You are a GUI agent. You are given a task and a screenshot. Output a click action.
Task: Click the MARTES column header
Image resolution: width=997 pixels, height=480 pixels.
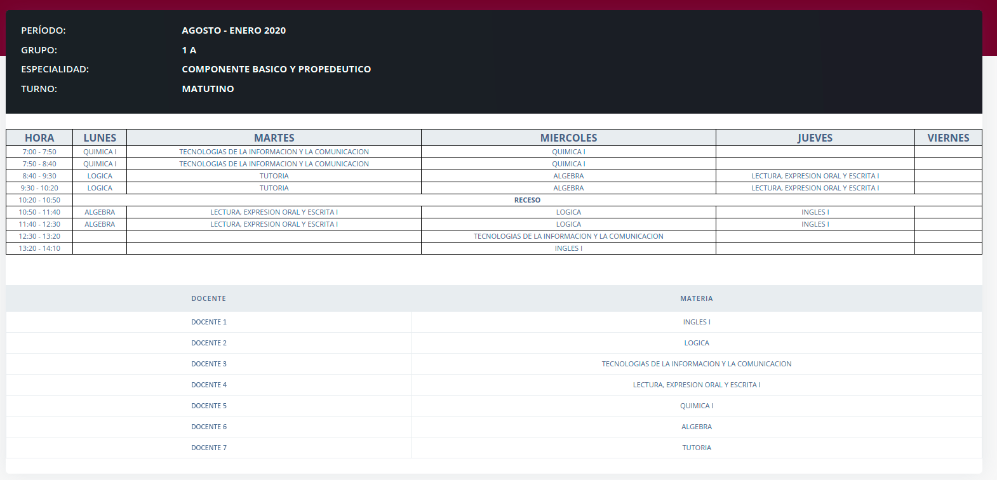coord(274,138)
